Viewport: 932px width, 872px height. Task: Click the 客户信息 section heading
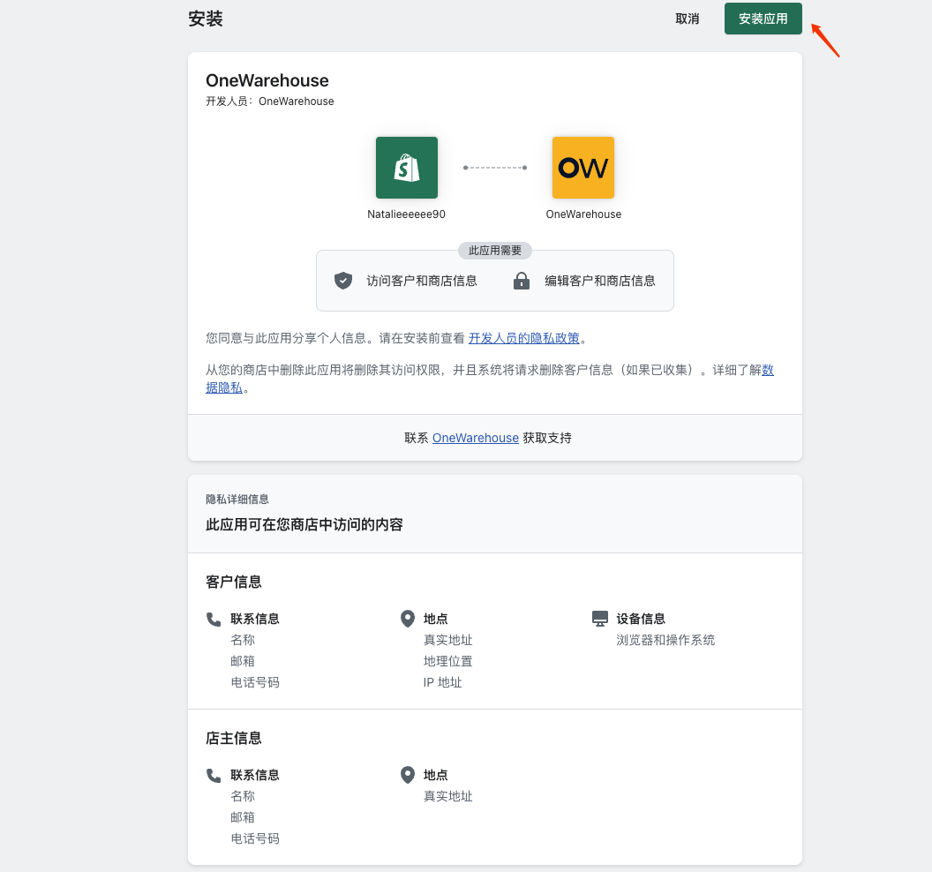coord(234,582)
